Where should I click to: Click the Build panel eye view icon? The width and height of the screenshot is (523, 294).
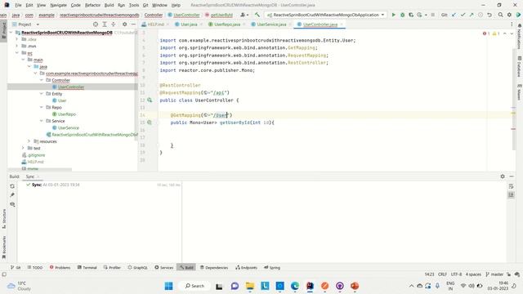point(12,204)
